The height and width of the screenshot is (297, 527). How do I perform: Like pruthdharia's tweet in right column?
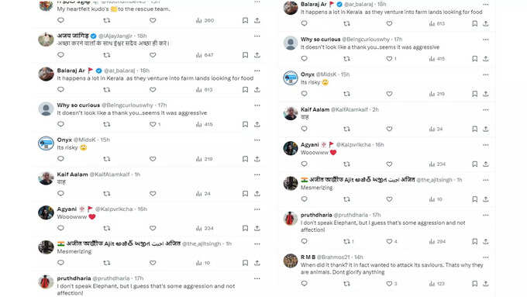pyautogui.click(x=391, y=241)
